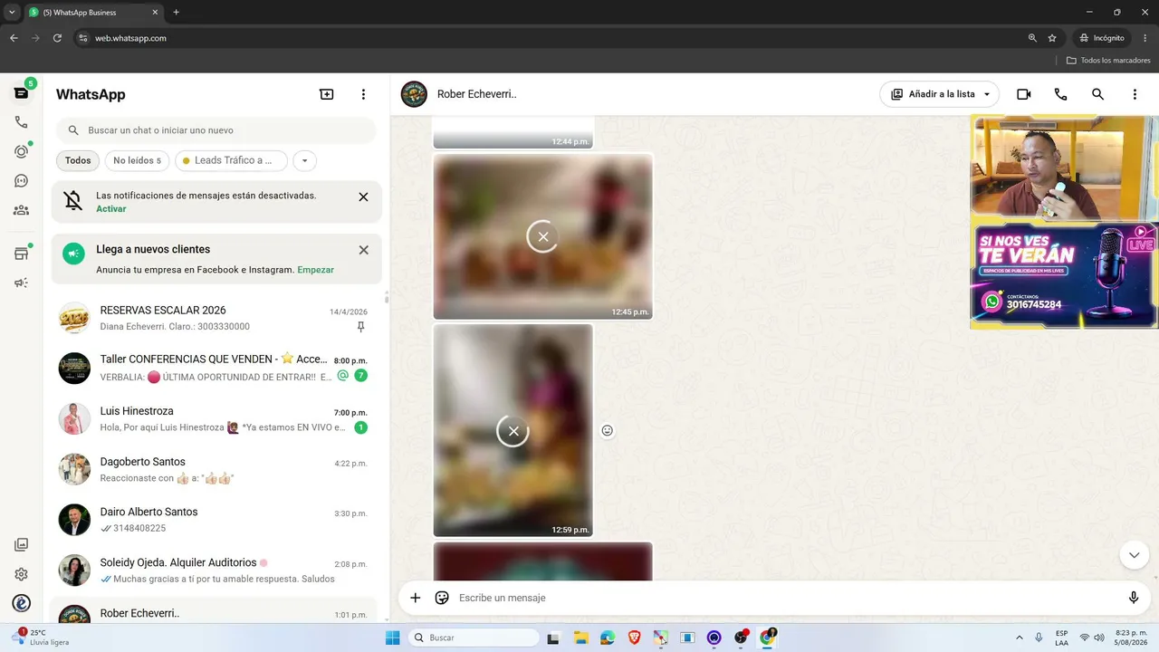The height and width of the screenshot is (652, 1159).
Task: Search within the Rober Echeverri conversation
Action: pos(1097,94)
